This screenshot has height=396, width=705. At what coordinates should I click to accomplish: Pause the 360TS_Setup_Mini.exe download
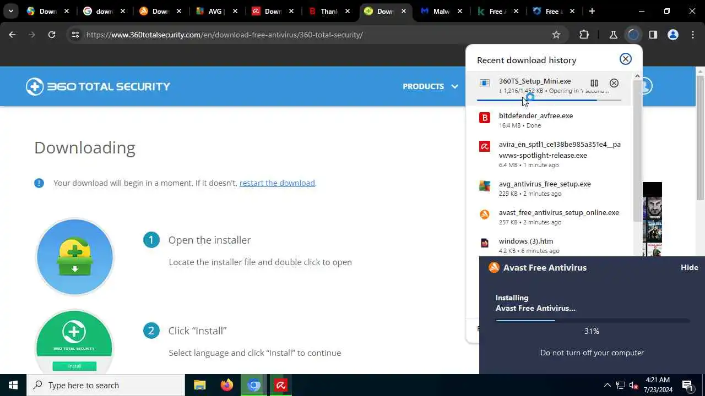pyautogui.click(x=594, y=83)
